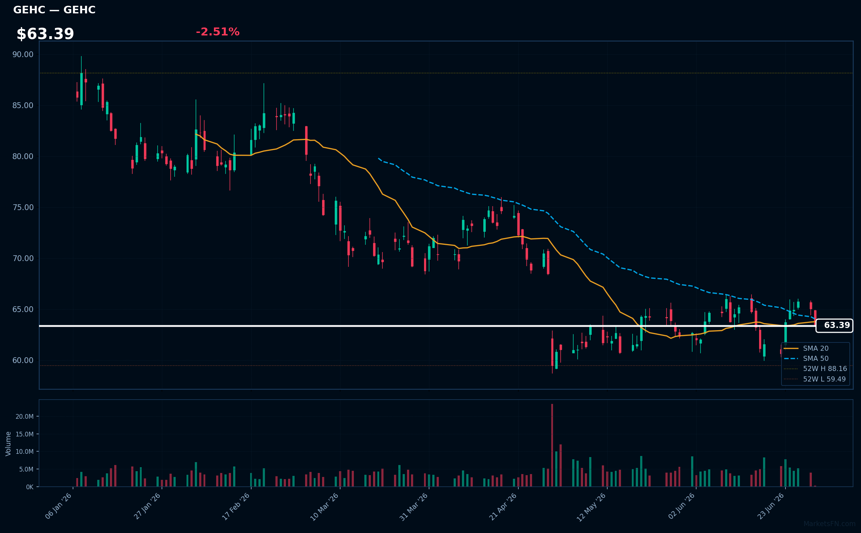This screenshot has height=533, width=861.
Task: Click the 75.00 price axis label
Action: pos(23,207)
